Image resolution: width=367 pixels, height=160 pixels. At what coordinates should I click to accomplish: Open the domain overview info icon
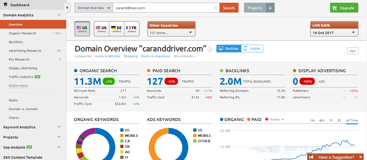(x=210, y=49)
